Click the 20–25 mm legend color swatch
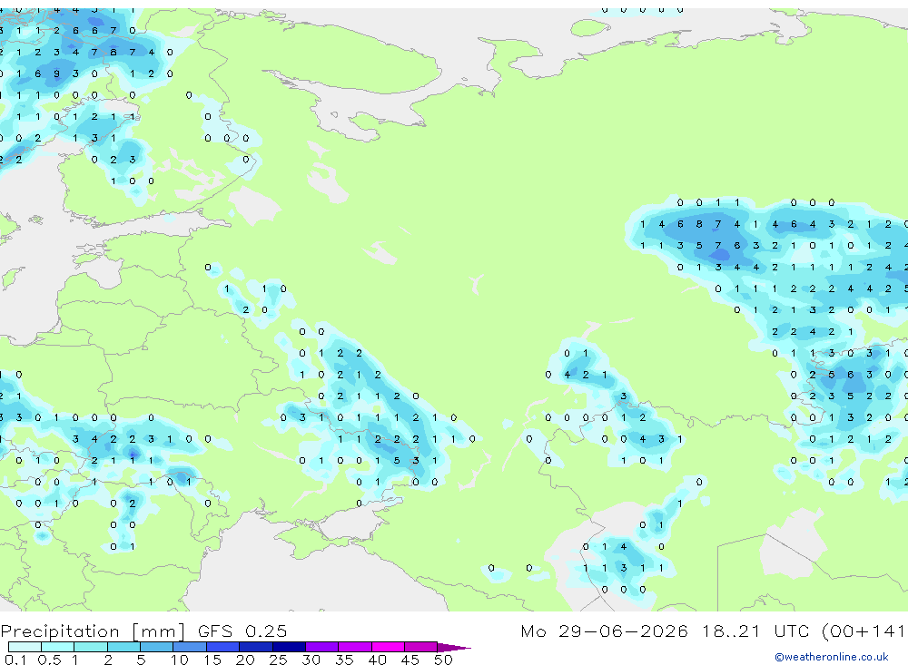 coord(255,647)
